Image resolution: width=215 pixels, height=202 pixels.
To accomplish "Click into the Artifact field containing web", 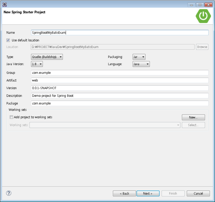I will click(120, 80).
